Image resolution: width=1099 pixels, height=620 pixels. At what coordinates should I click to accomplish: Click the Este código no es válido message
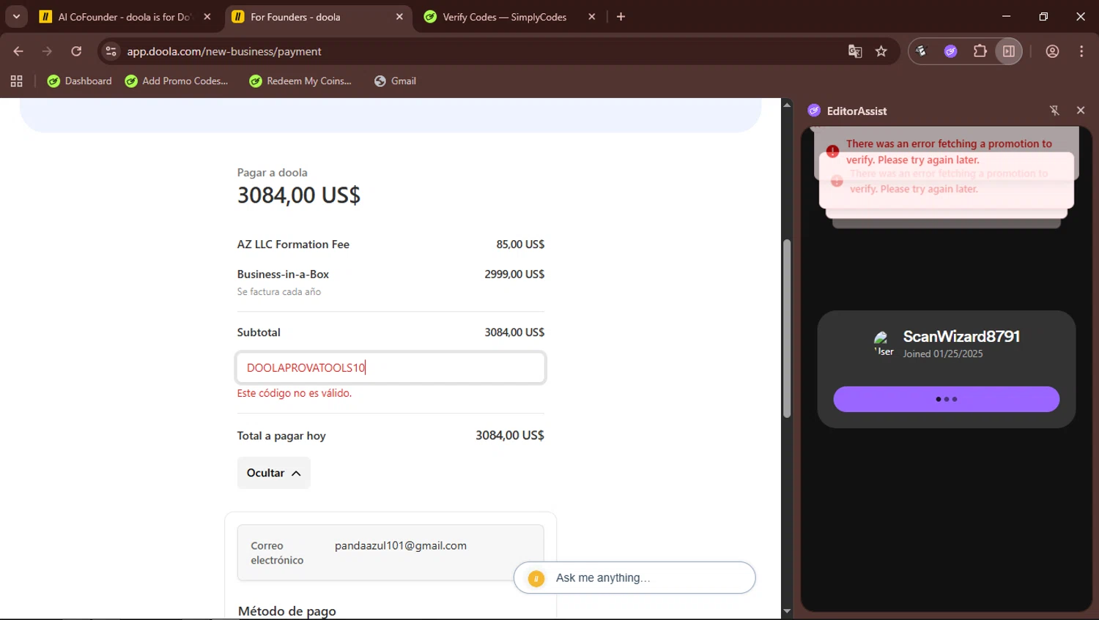[x=294, y=393]
